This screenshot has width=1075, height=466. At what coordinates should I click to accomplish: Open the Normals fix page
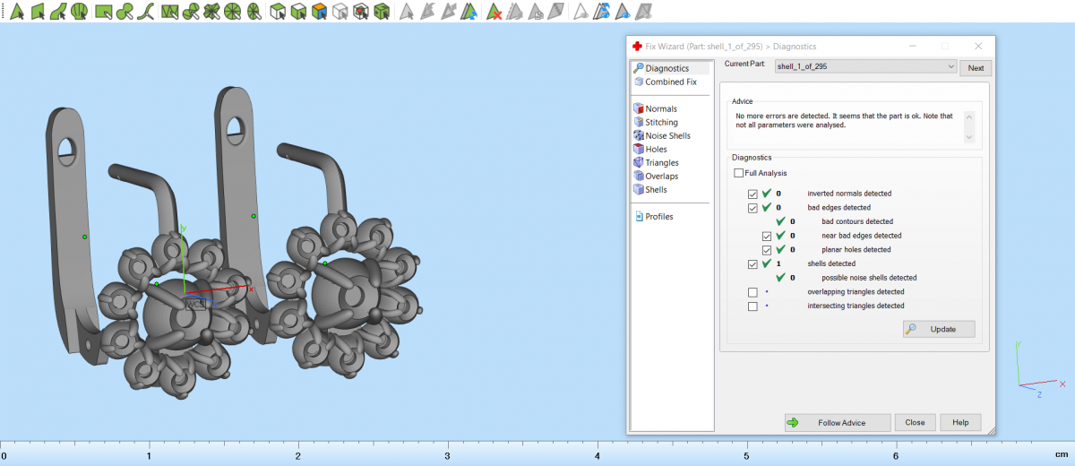pyautogui.click(x=661, y=109)
